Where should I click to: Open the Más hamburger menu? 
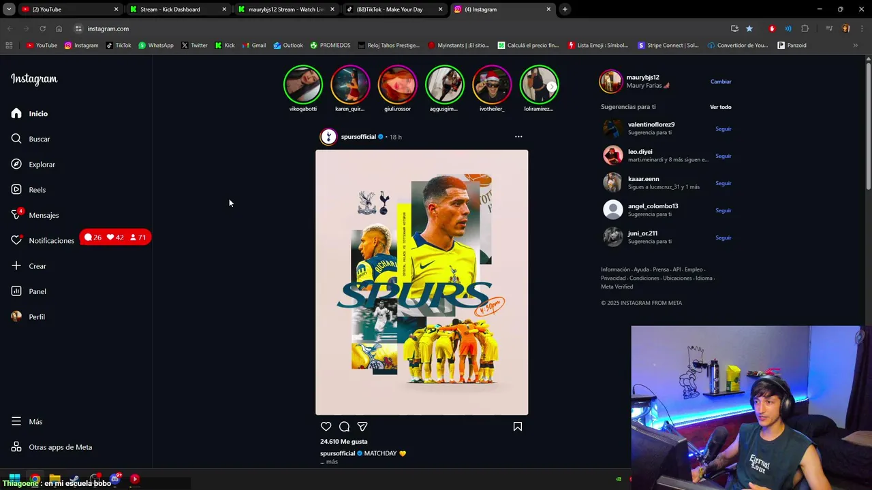(16, 421)
